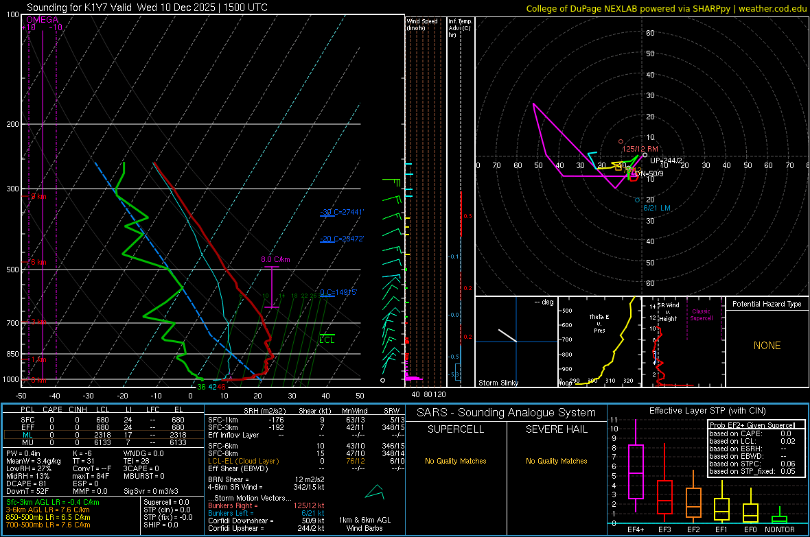The image size is (810, 537).
Task: Click the -30 C=27441' height label
Action: pyautogui.click(x=342, y=212)
